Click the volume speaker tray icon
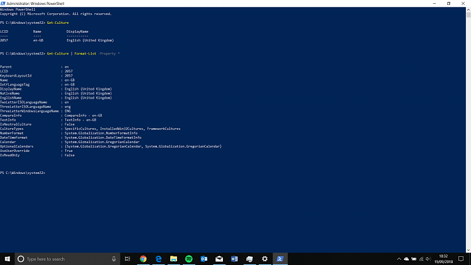Image resolution: width=471 pixels, height=265 pixels. click(x=428, y=259)
